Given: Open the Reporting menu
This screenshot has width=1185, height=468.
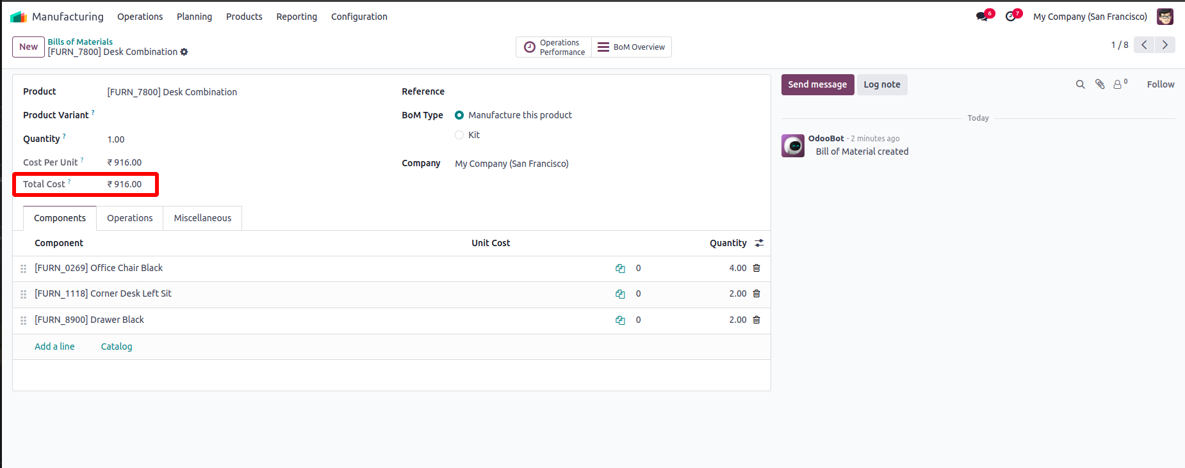Looking at the screenshot, I should coord(297,17).
